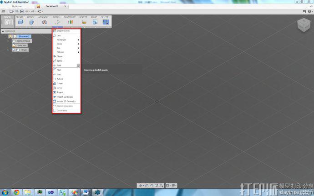Open Word from the Windows taskbar
This screenshot has height=196, width=314.
point(86,192)
